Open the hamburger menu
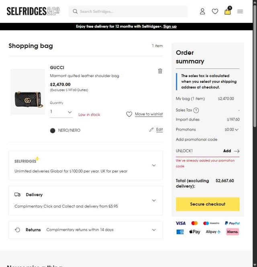Viewport: 257px width, 267px height. 240,11
